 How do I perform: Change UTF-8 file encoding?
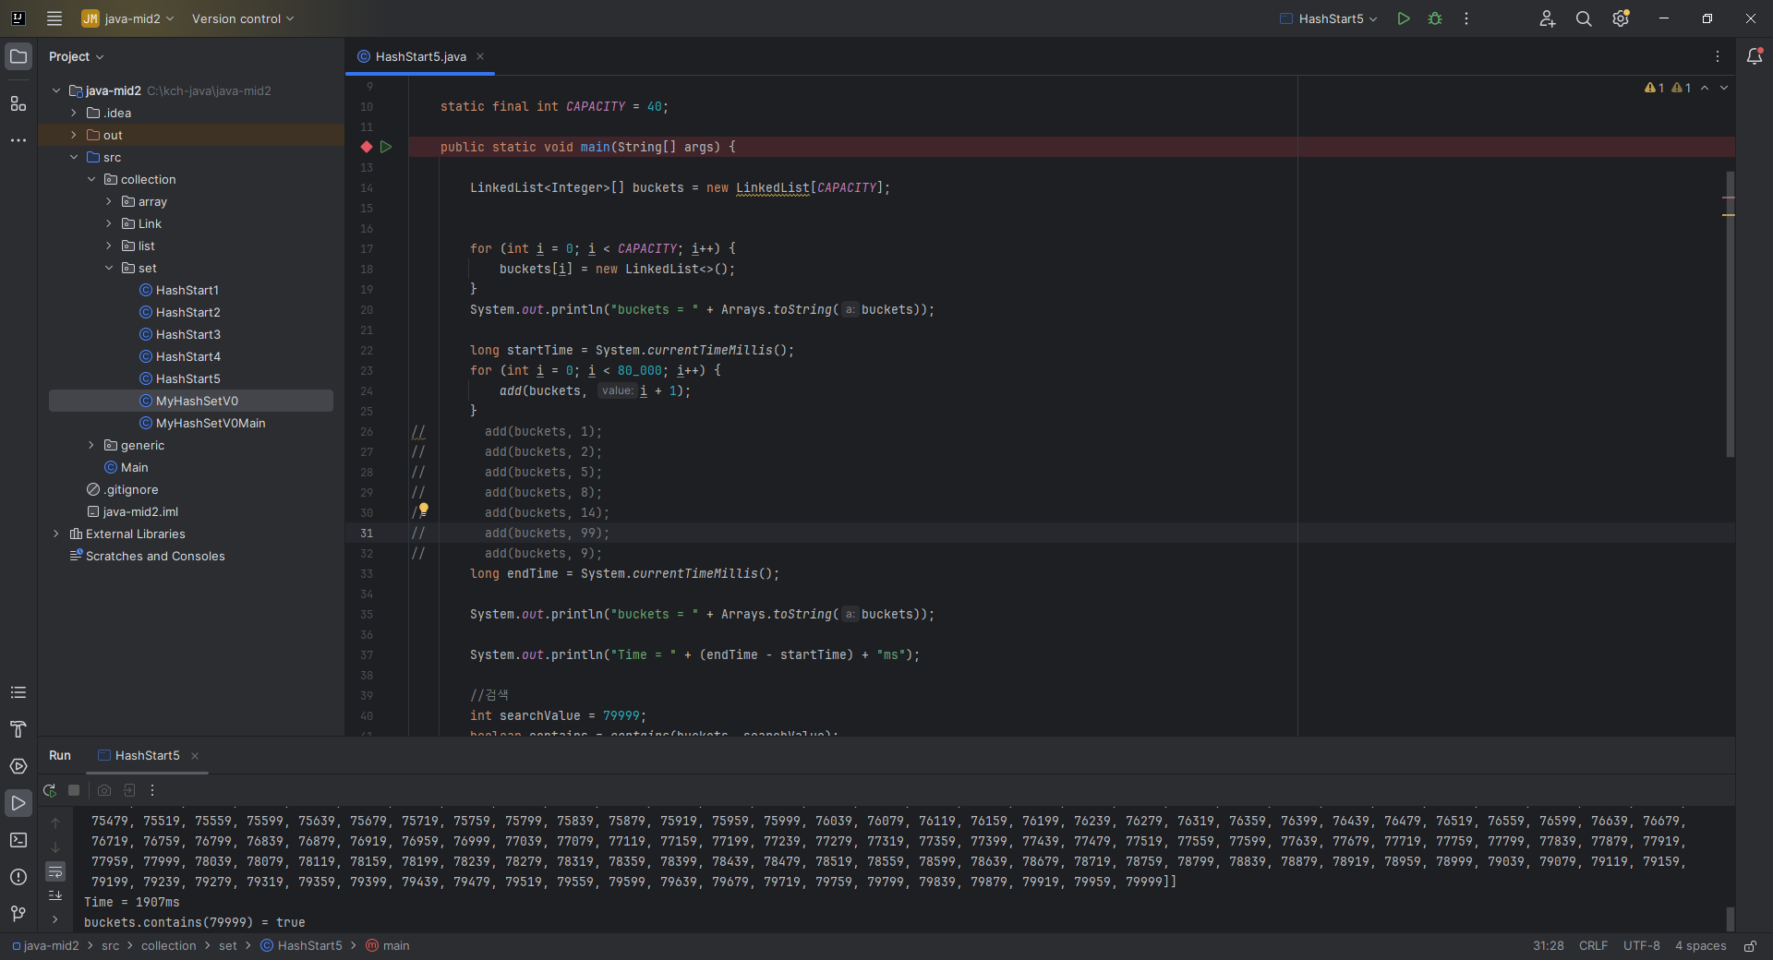point(1641,946)
